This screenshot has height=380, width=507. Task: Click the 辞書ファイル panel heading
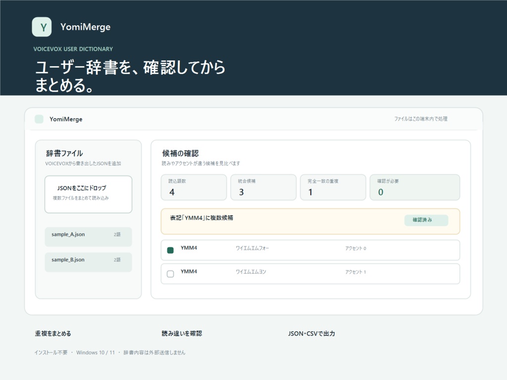pyautogui.click(x=64, y=153)
